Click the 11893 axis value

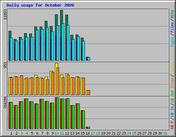[x=5, y=14]
